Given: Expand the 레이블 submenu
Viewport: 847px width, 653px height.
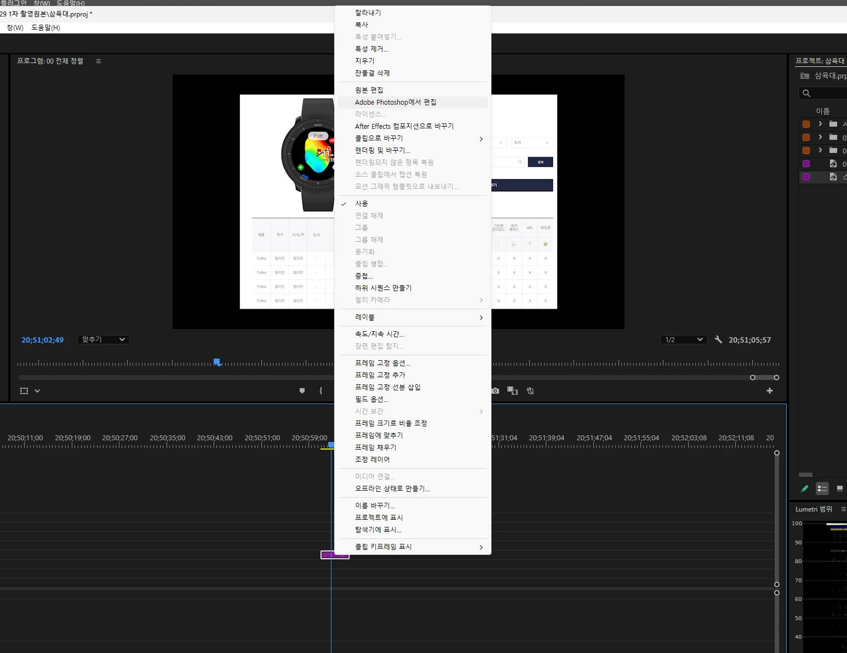Looking at the screenshot, I should pyautogui.click(x=413, y=317).
